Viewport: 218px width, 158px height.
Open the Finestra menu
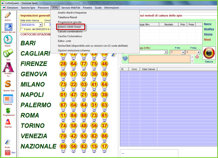(x=87, y=8)
